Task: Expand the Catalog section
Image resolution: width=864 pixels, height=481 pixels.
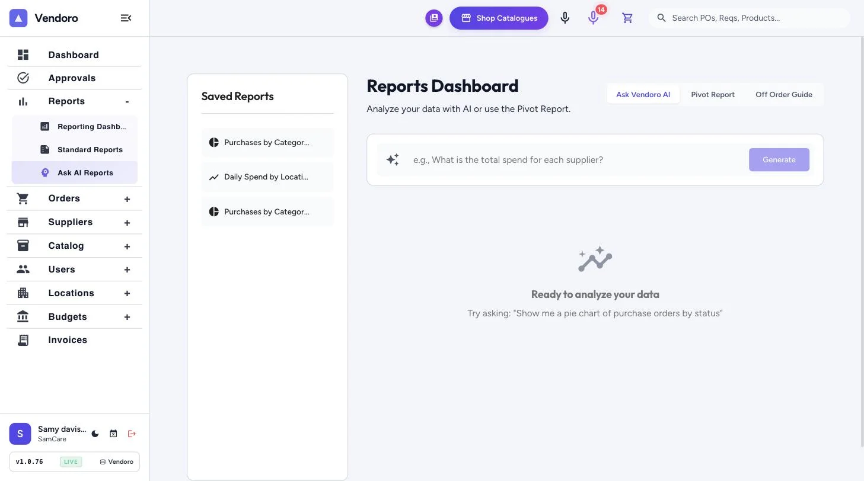Action: [127, 246]
